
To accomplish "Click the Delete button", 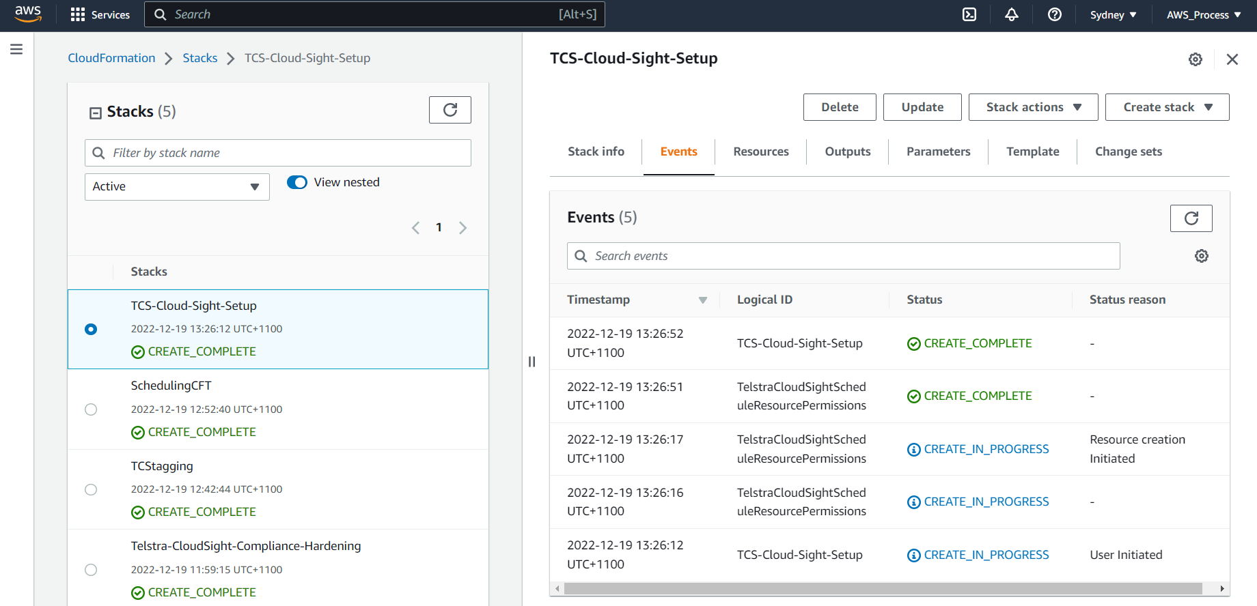I will pyautogui.click(x=839, y=107).
